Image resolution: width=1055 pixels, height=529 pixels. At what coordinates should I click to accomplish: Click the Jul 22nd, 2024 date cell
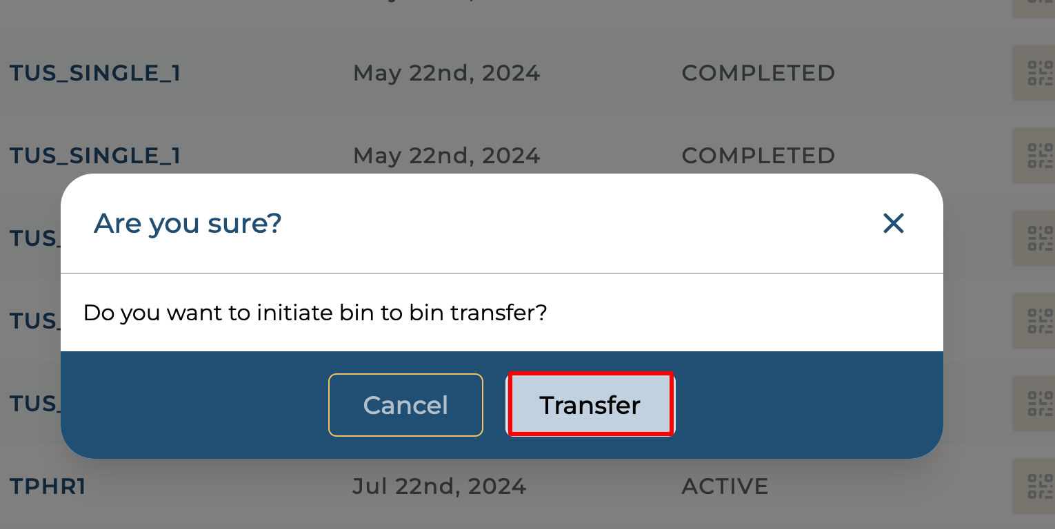439,486
